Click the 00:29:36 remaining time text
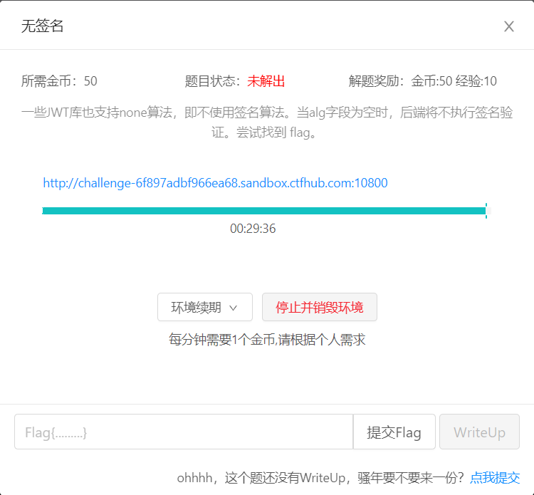This screenshot has width=534, height=495. (253, 229)
